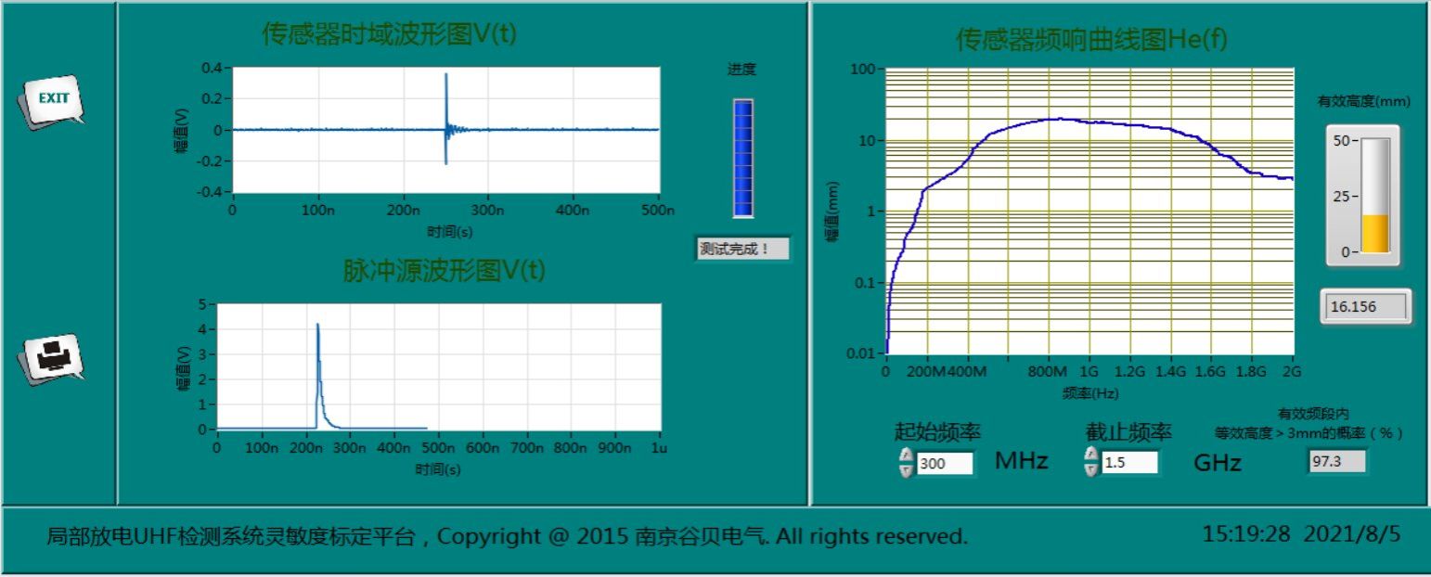Select the start frequency field showing 300

pos(944,463)
